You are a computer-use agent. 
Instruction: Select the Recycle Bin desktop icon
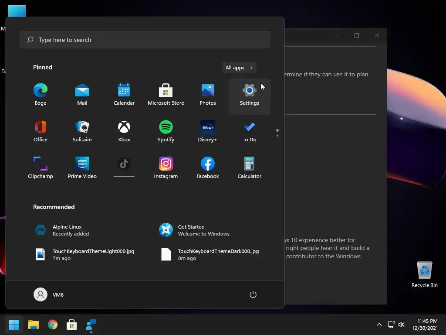click(x=424, y=275)
